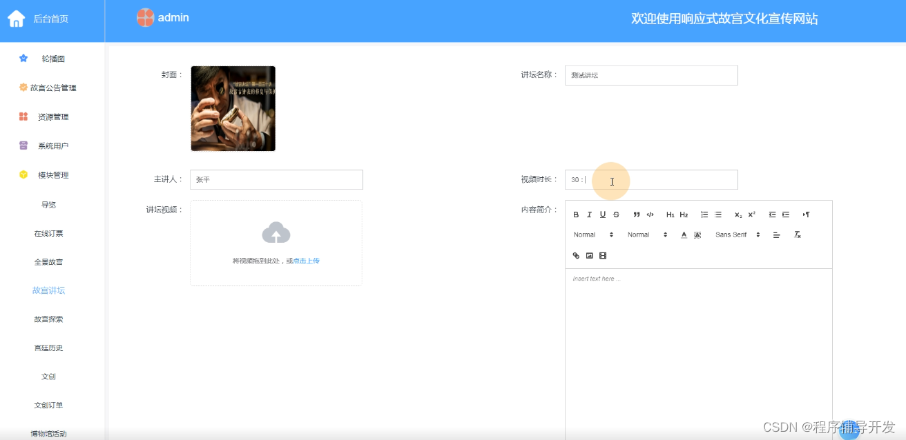This screenshot has height=440, width=906.
Task: Collapse the 模块管理 menu
Action: click(52, 175)
